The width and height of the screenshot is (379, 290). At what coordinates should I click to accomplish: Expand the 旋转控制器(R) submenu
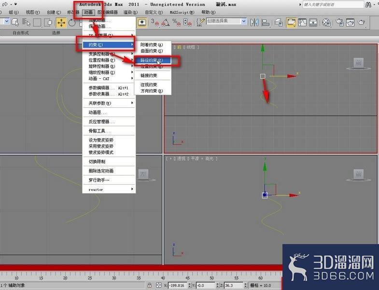(x=109, y=66)
